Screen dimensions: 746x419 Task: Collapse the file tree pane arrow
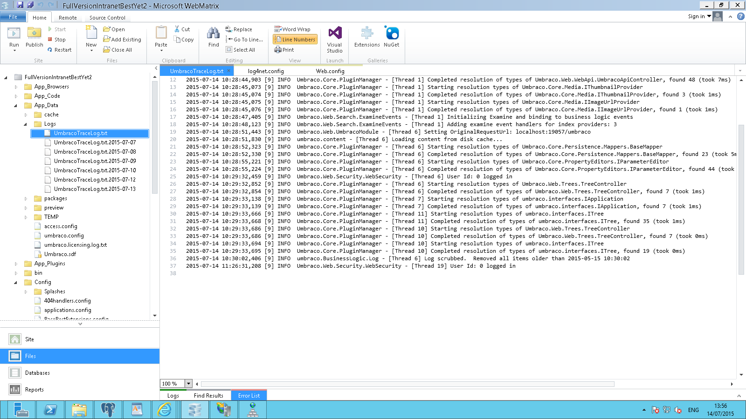pos(156,68)
